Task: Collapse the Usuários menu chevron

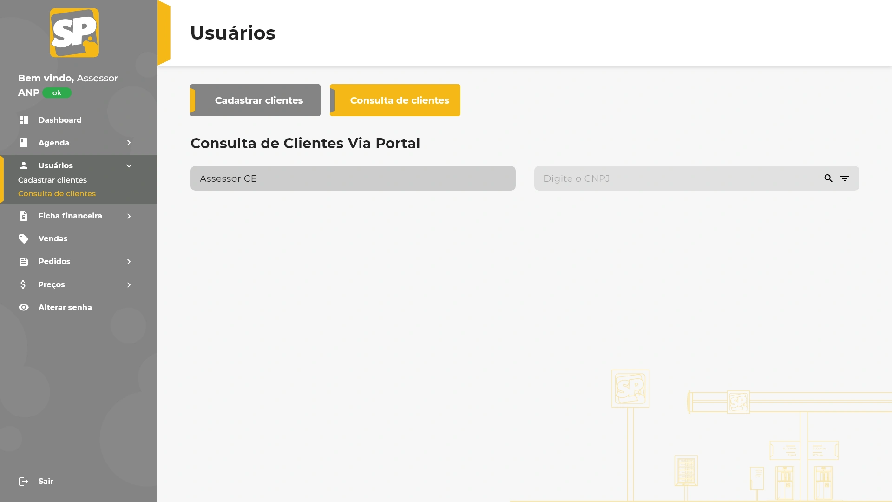Action: tap(129, 166)
